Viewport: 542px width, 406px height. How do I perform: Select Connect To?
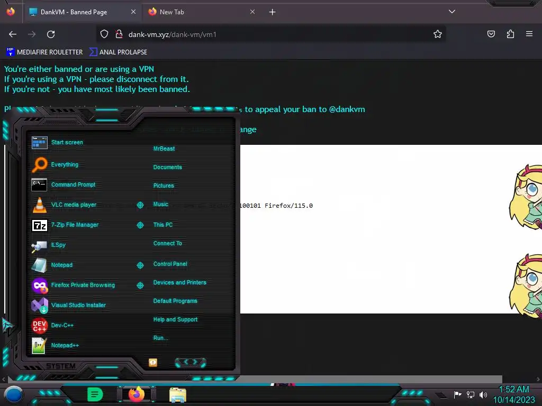[x=168, y=243]
